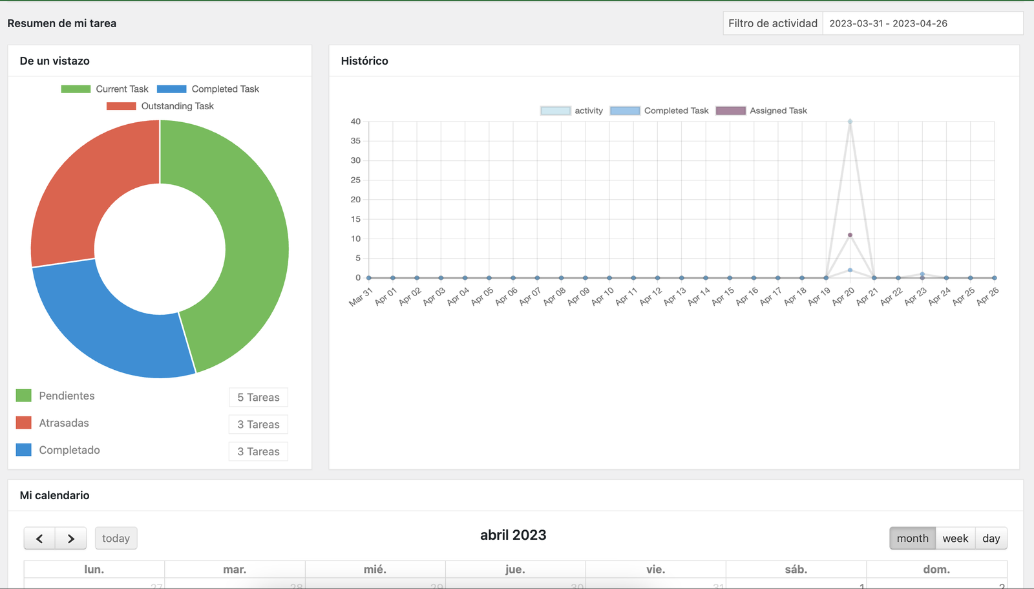Screen dimensions: 1034x589
Task: Switch calendar to day view
Action: coord(991,539)
